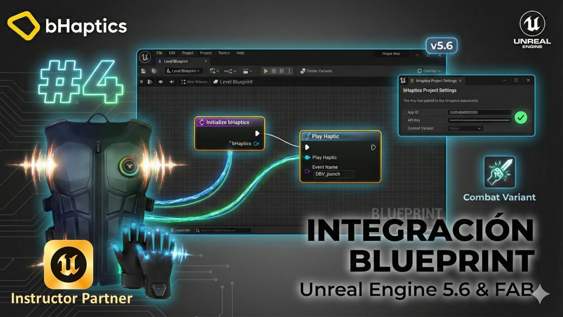Viewport: 563px width, 317px height.
Task: Open the Ceertay settings dropdown
Action: [429, 71]
